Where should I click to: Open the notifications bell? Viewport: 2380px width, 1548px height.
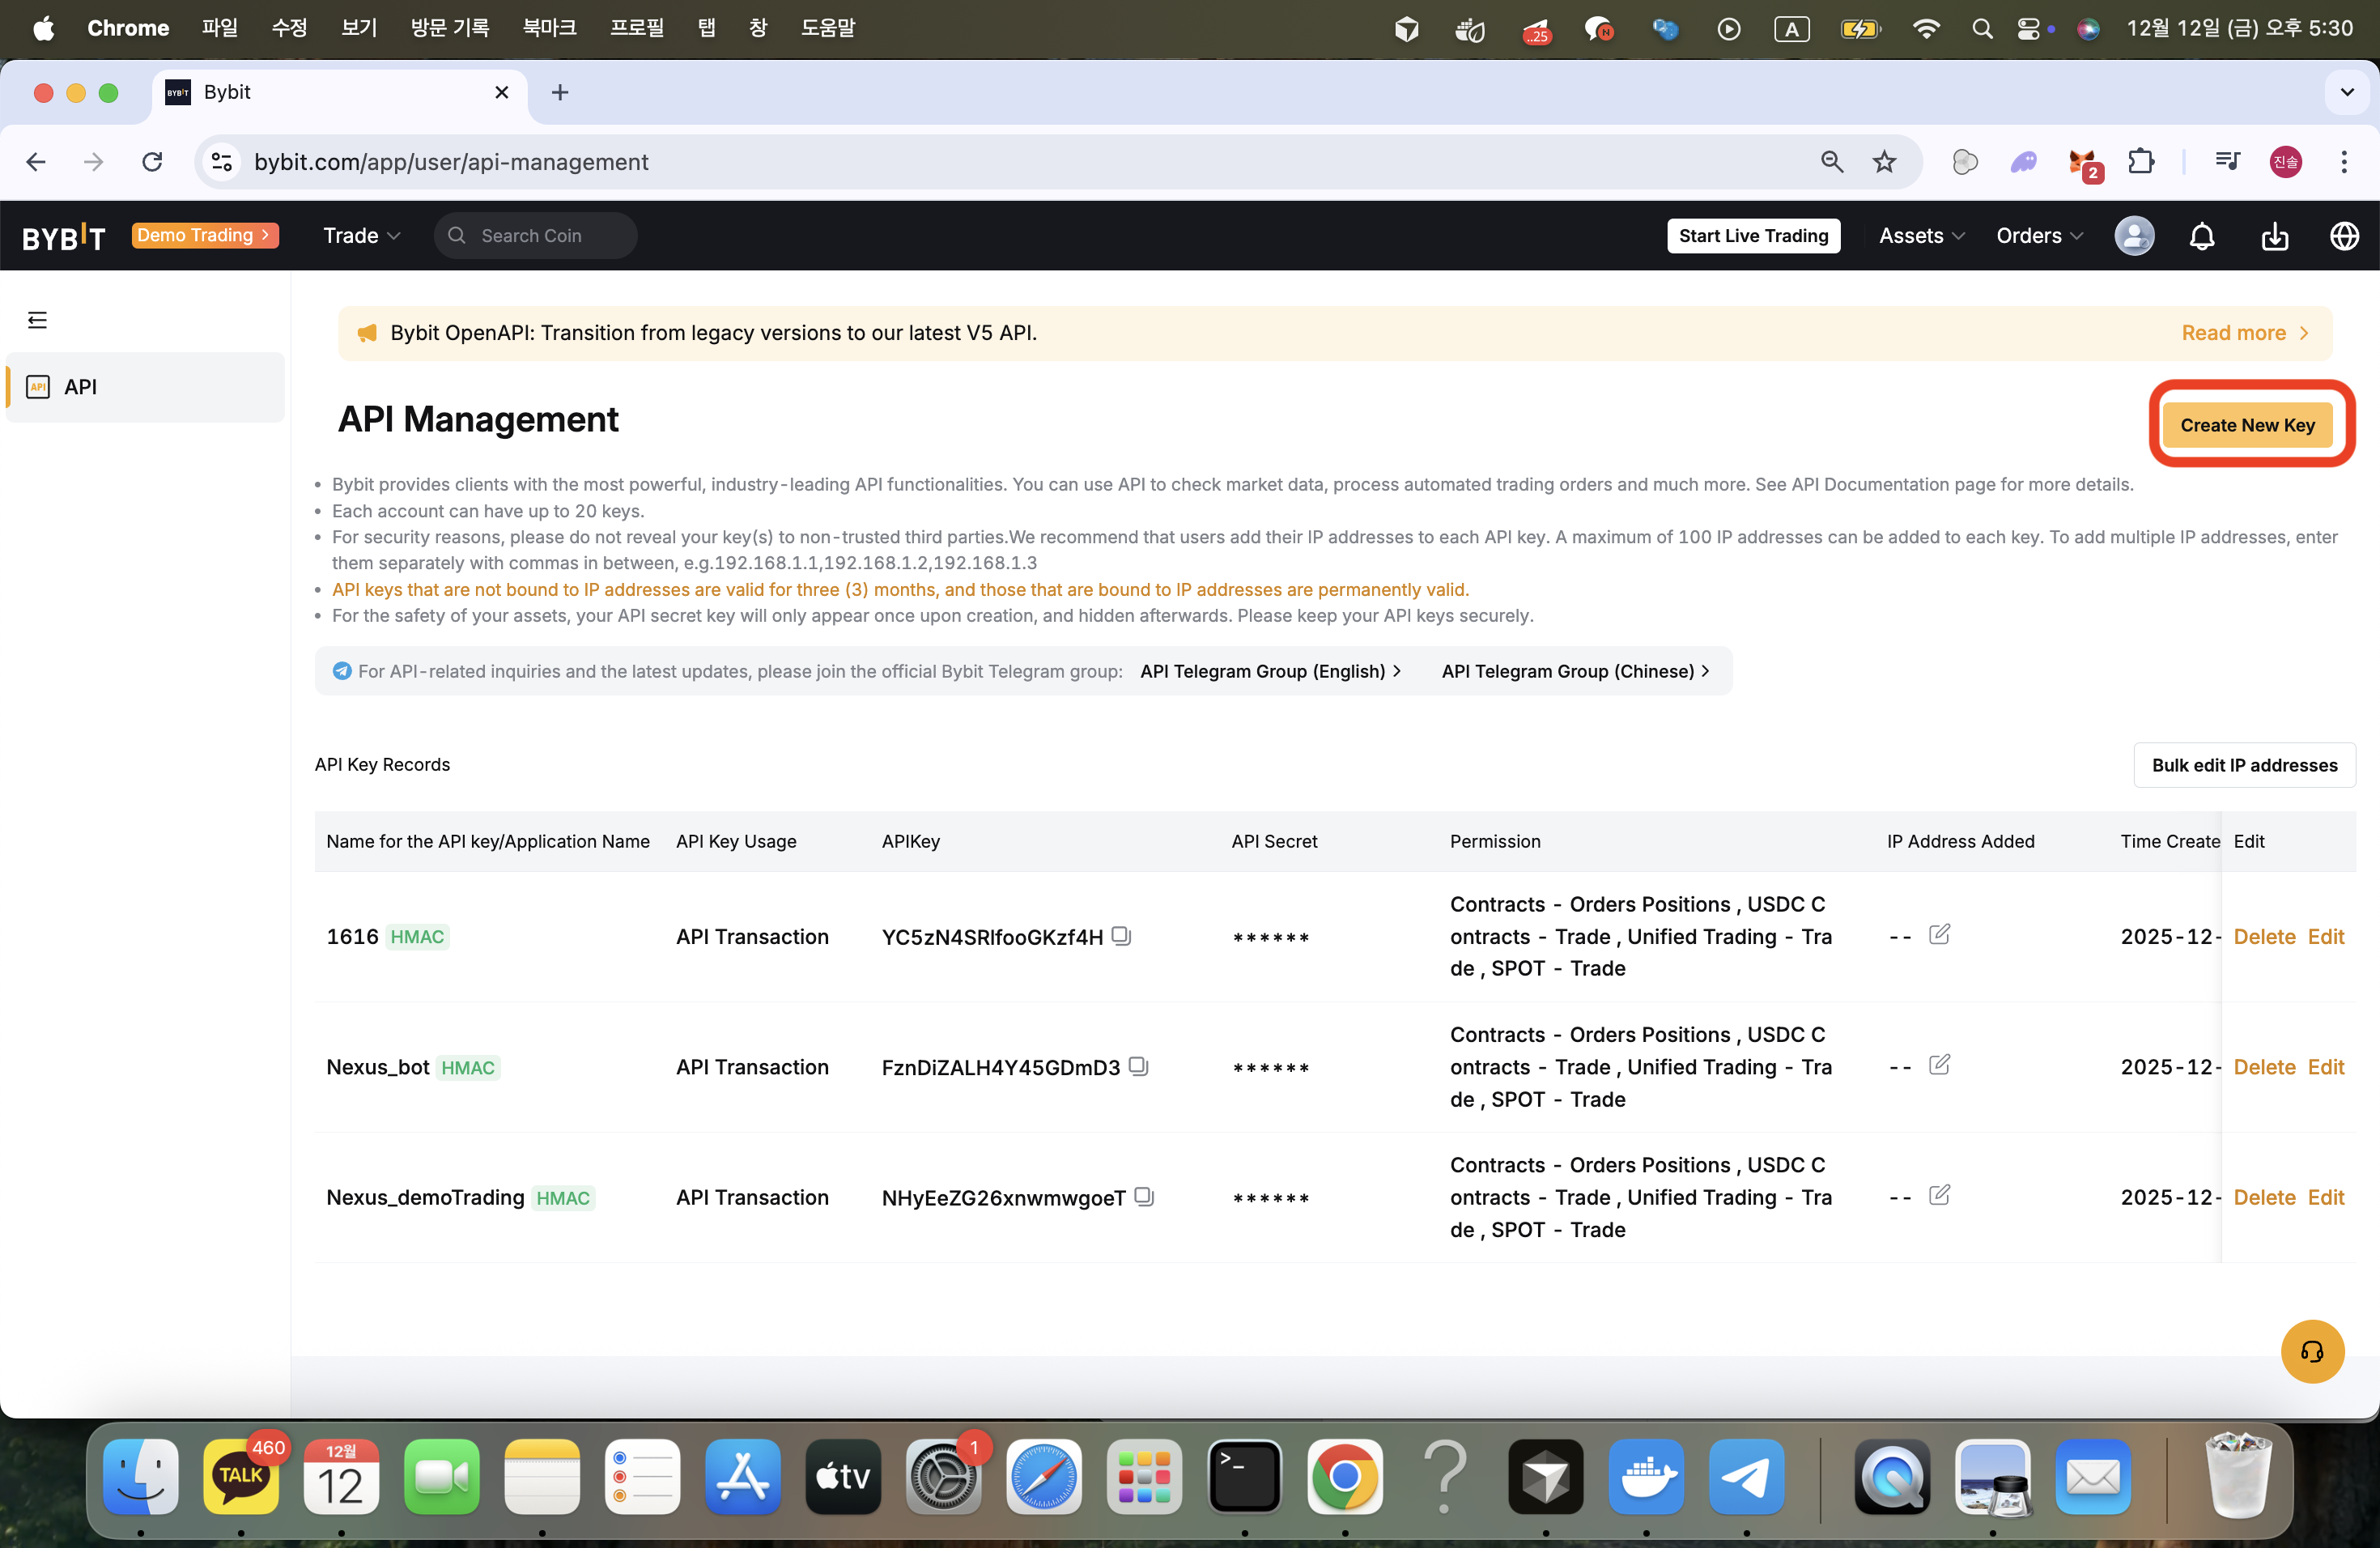point(2201,236)
